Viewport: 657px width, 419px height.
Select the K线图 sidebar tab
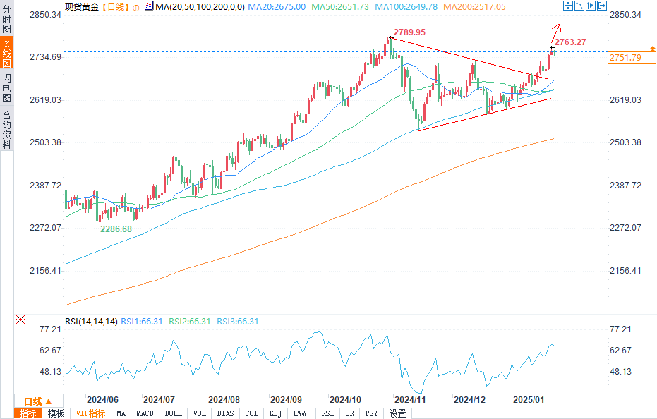click(6, 56)
